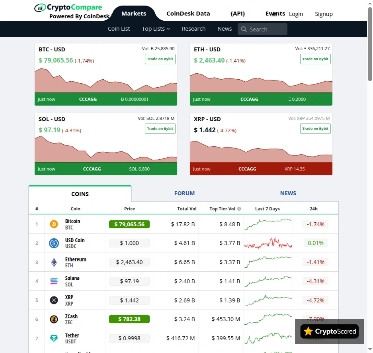The image size is (373, 353).
Task: Click the Bitcoin row name
Action: (x=72, y=221)
